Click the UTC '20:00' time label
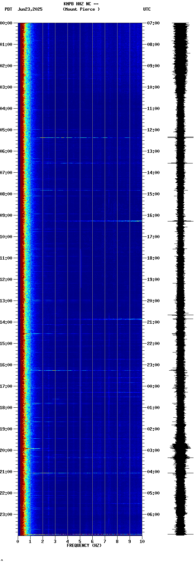 tap(153, 301)
